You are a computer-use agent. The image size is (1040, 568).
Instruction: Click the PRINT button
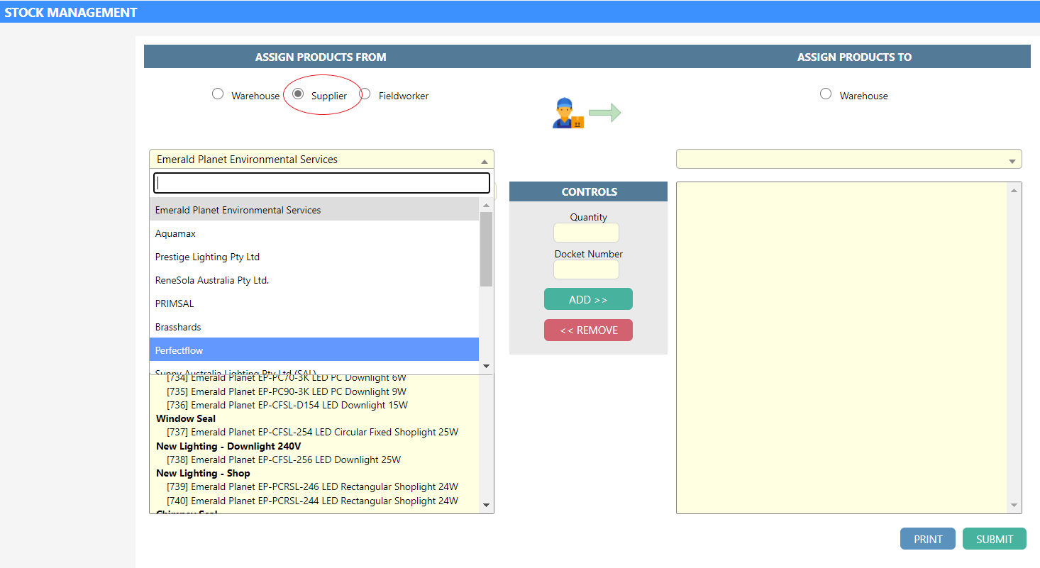tap(927, 539)
